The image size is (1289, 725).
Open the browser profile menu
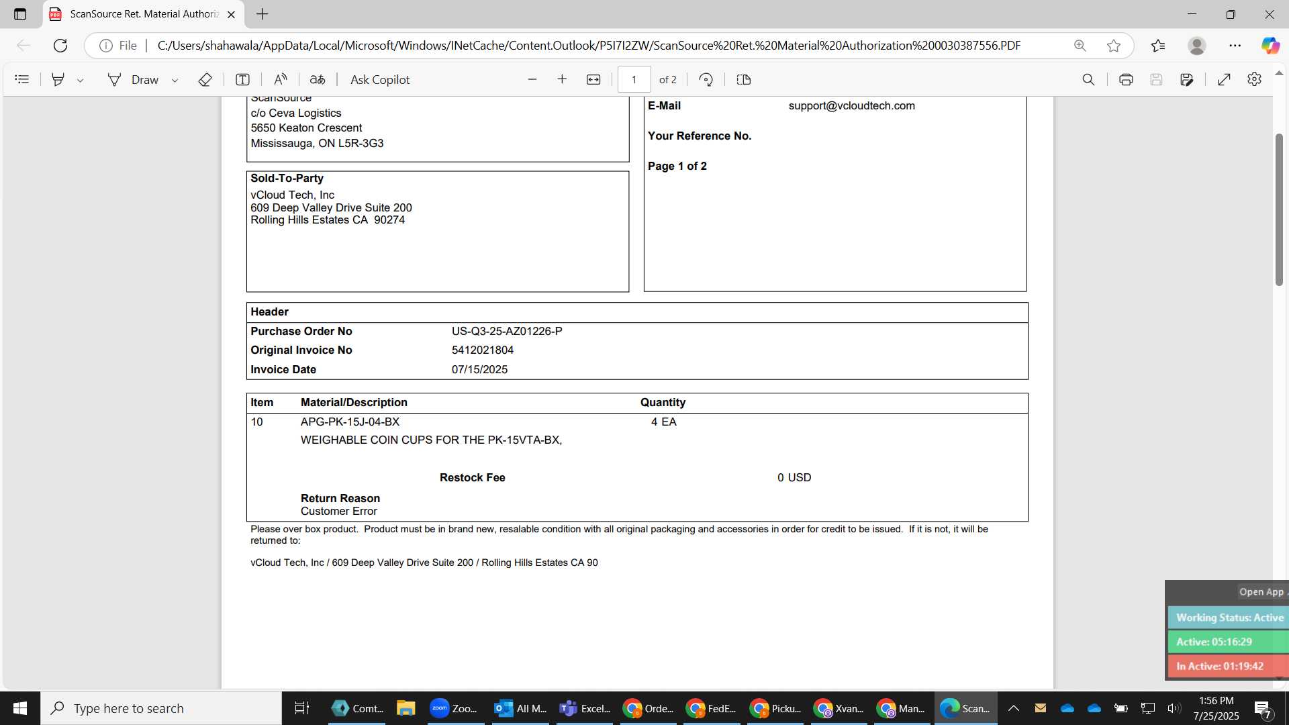point(1197,46)
